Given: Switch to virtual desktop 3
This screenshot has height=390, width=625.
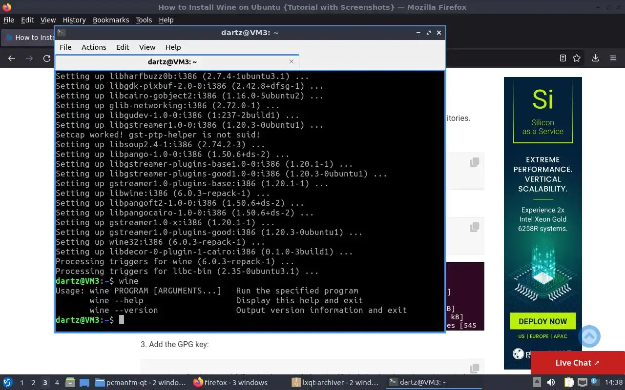Looking at the screenshot, I should pyautogui.click(x=45, y=383).
